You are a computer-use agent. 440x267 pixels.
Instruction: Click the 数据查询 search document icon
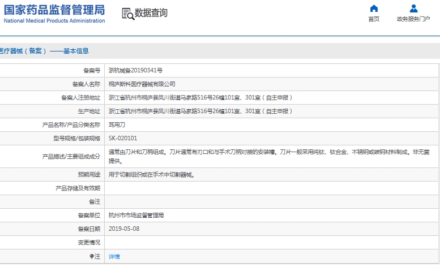point(128,14)
